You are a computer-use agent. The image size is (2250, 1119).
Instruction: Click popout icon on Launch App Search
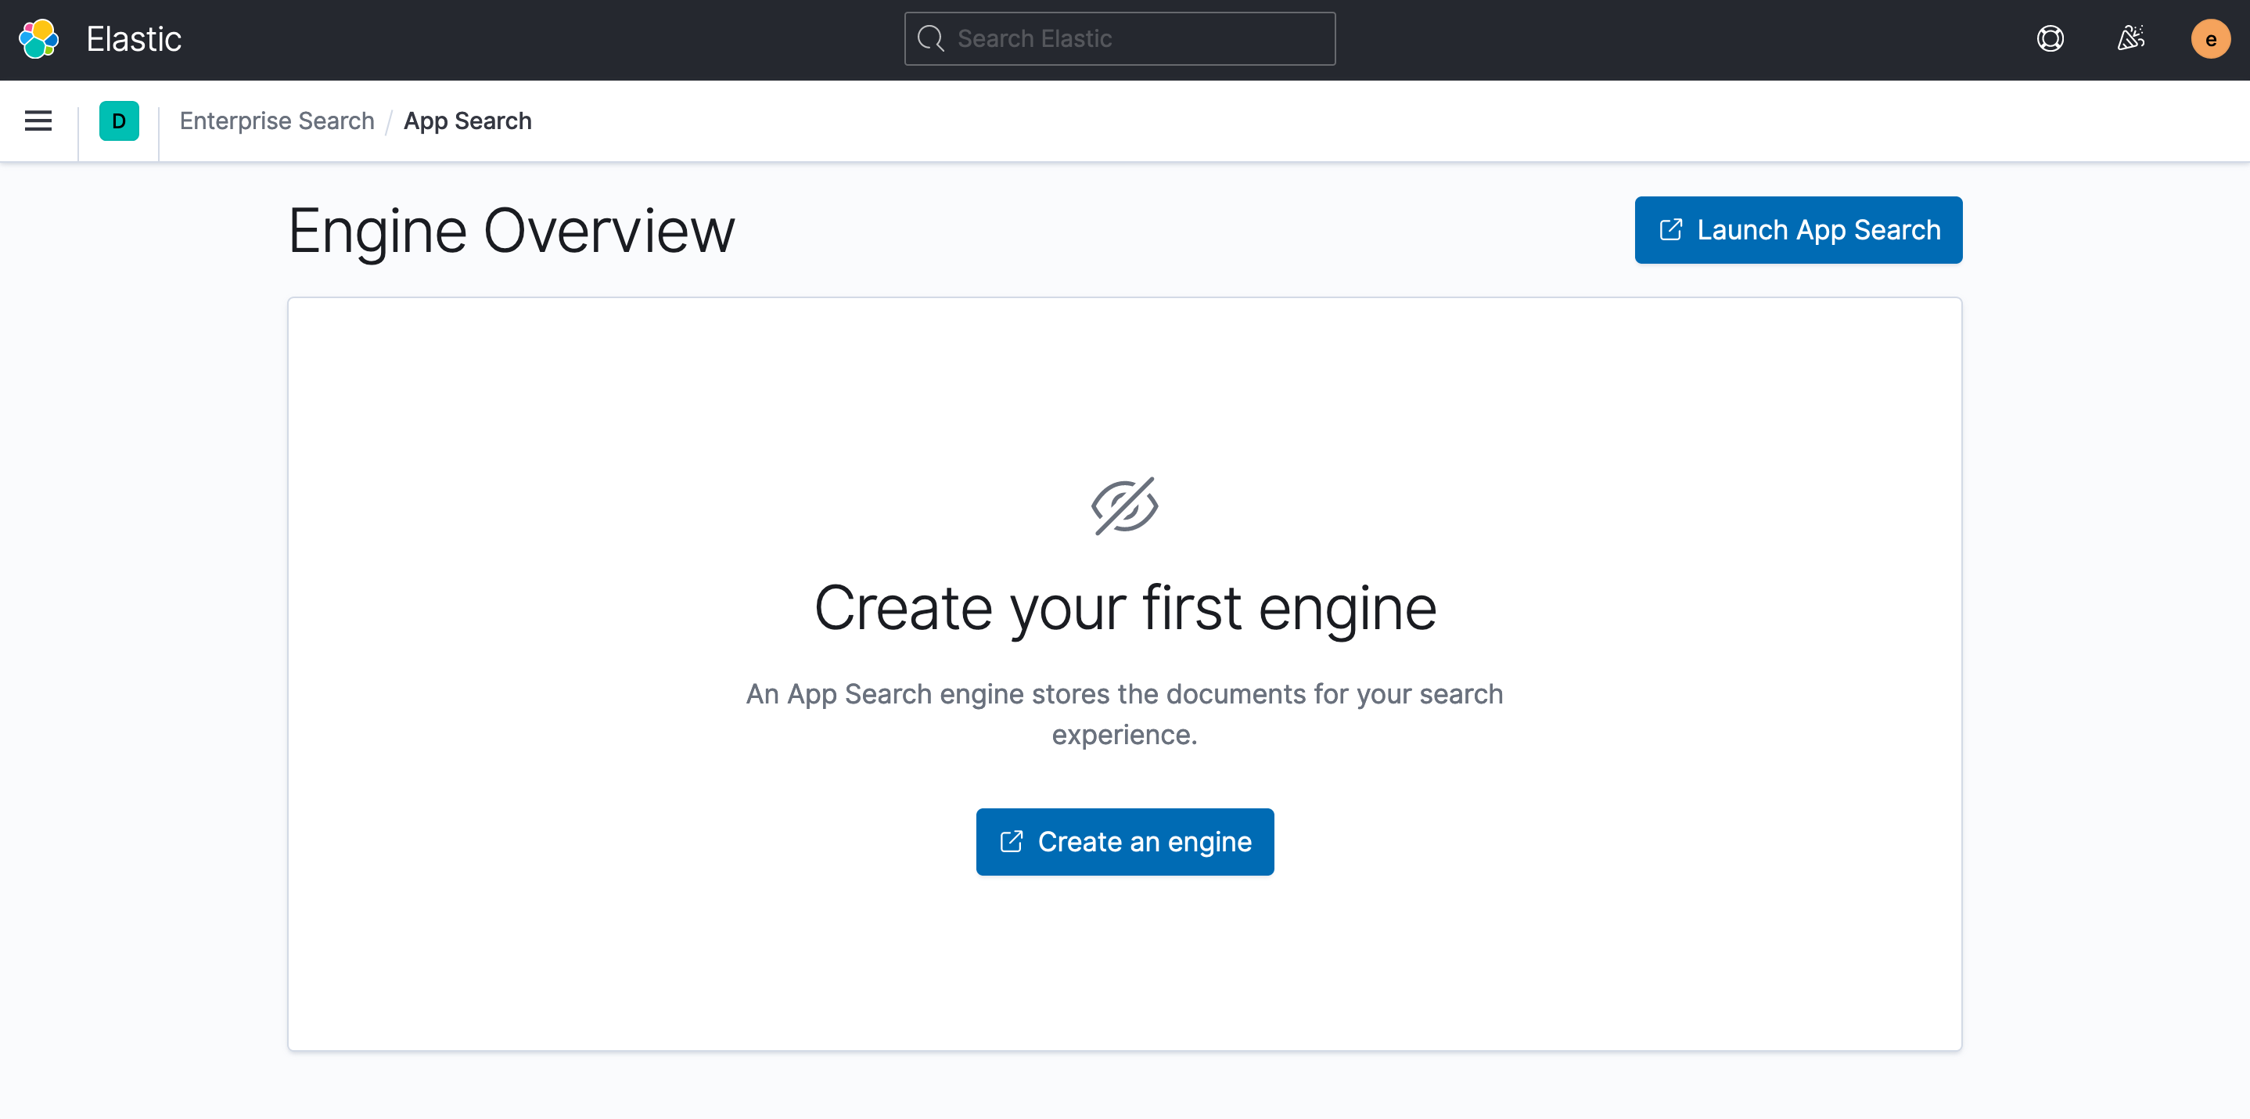tap(1670, 230)
